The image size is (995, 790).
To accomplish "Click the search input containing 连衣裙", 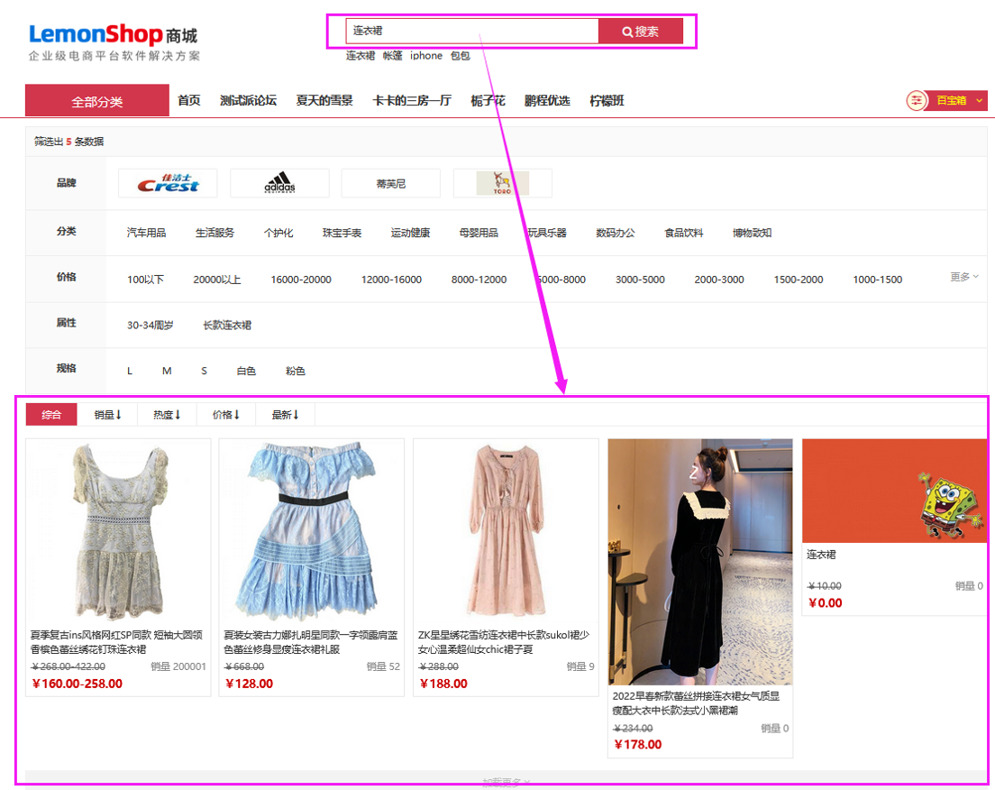I will coord(471,32).
